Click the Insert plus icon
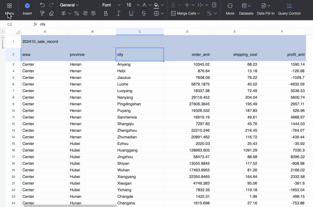Image resolution: width=313 pixels, height=207 pixels. click(x=27, y=6)
